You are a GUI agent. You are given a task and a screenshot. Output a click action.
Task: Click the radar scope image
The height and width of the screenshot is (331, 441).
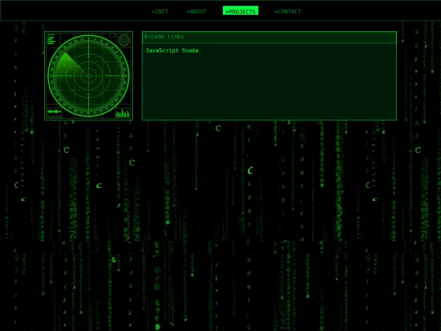point(88,76)
